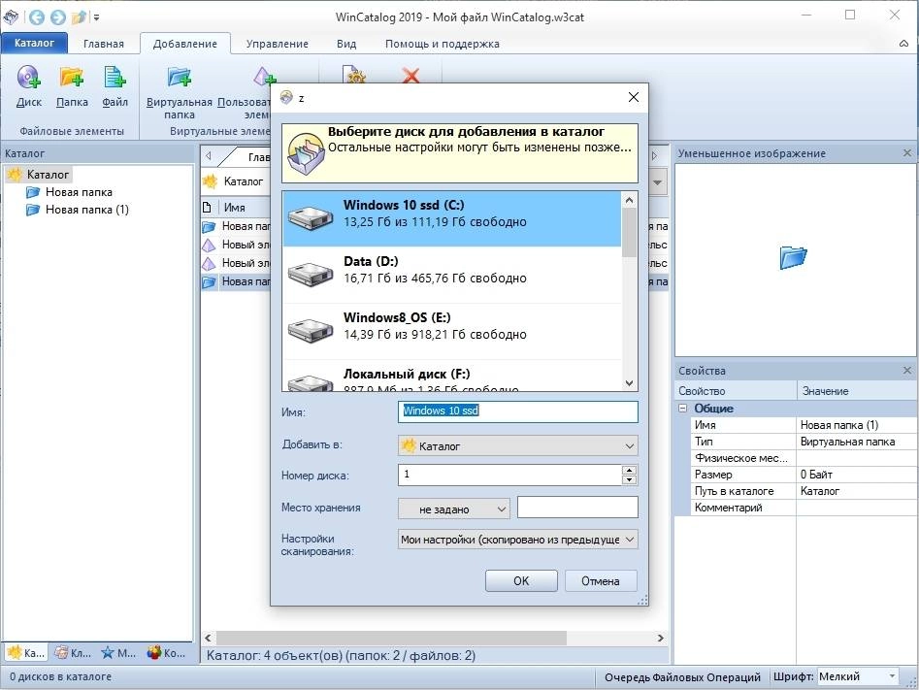Image resolution: width=919 pixels, height=690 pixels.
Task: Click the WinCatalog app icon in the title bar
Action: point(11,17)
